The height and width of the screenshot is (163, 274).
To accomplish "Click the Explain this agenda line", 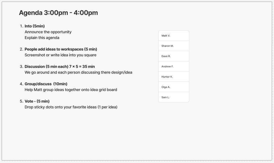I will click(x=42, y=38).
